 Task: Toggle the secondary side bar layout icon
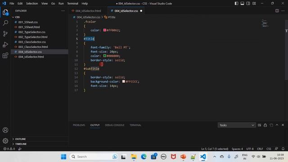(x=248, y=3)
